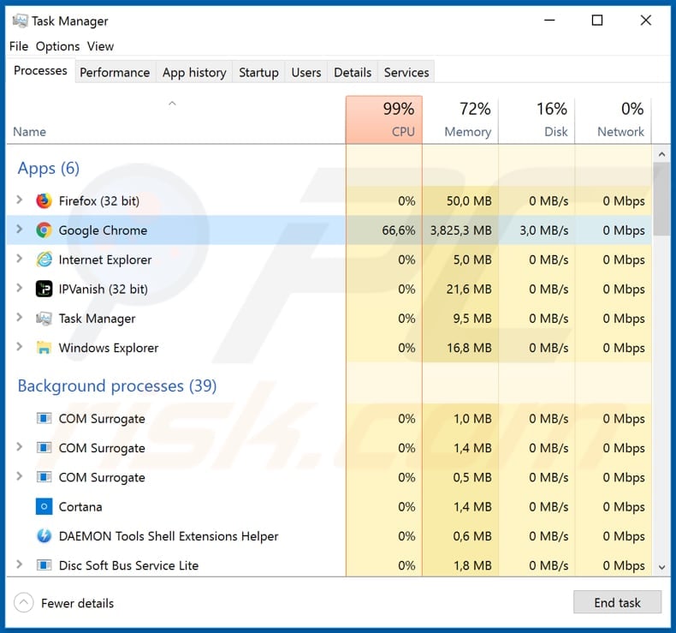Click Disc Soft Bus Service's 1,8 MB value
This screenshot has width=676, height=633.
[x=472, y=565]
